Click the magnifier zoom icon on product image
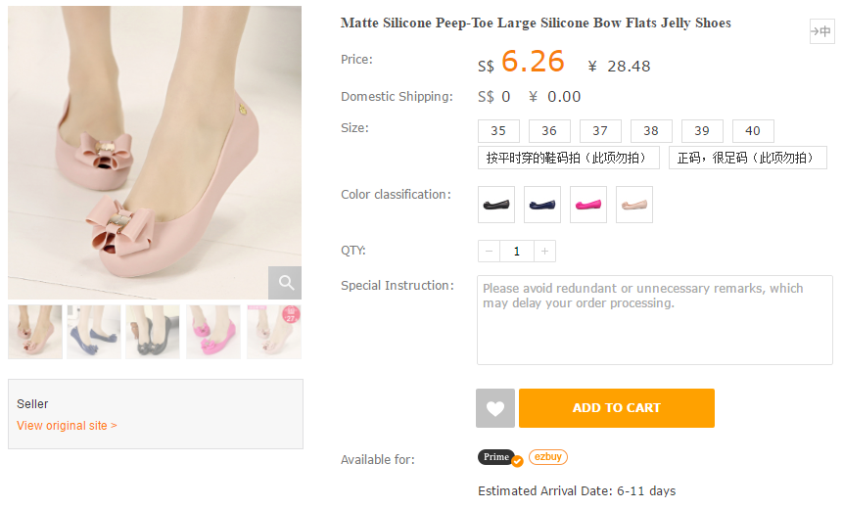843x509 pixels. click(x=285, y=283)
